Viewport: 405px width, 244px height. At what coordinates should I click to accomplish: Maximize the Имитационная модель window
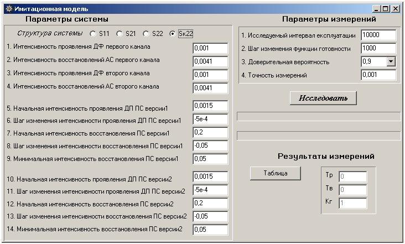[x=386, y=9]
